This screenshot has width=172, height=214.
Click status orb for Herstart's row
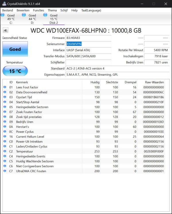pos(5,127)
